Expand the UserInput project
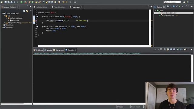194x109 pixels. (x=2, y=27)
